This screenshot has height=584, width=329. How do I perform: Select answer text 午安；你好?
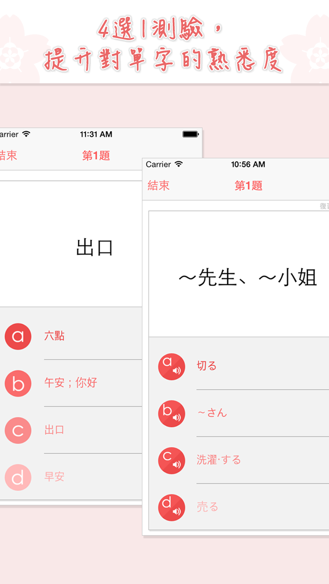tap(70, 383)
